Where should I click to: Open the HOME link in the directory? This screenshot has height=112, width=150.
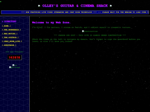pyautogui.click(x=6, y=26)
